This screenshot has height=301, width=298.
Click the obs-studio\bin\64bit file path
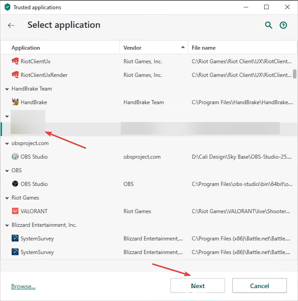[x=242, y=184]
